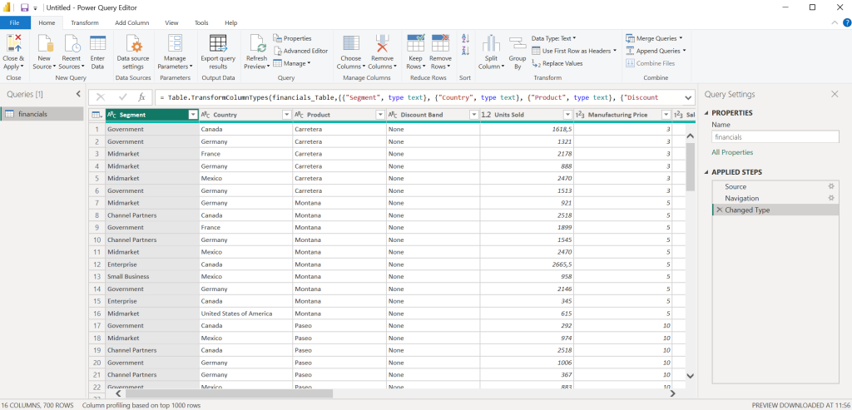Click the Remove Columns icon
This screenshot has height=410, width=852.
pos(383,43)
